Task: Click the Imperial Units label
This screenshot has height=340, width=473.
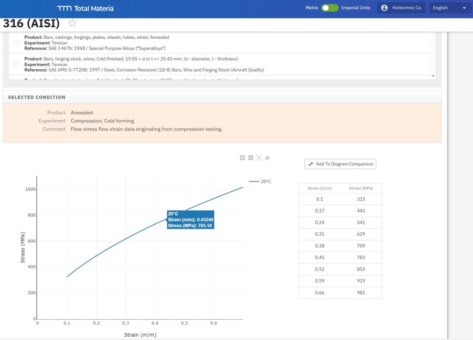Action: coord(355,8)
